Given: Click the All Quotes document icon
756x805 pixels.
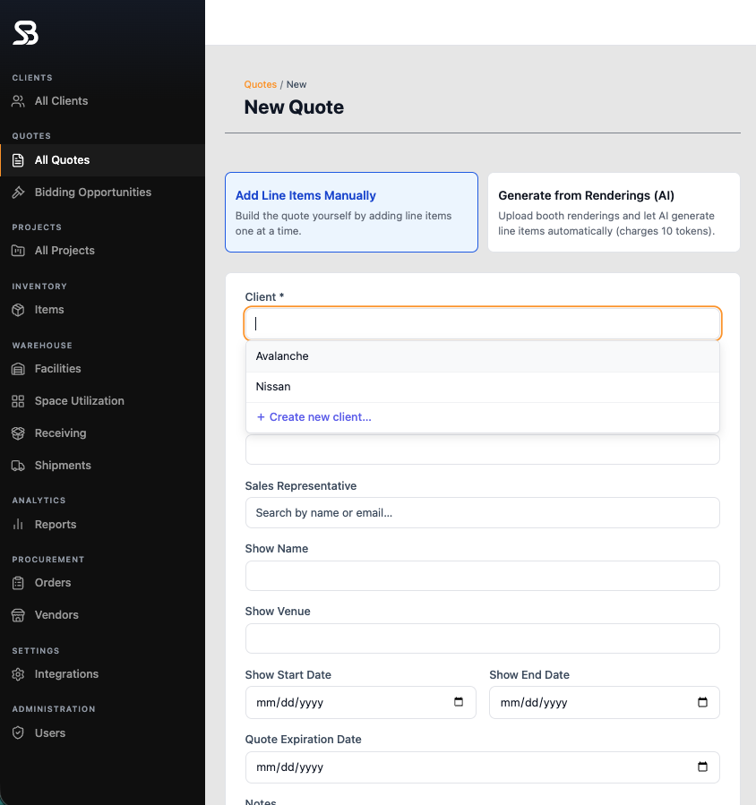Looking at the screenshot, I should tap(18, 160).
